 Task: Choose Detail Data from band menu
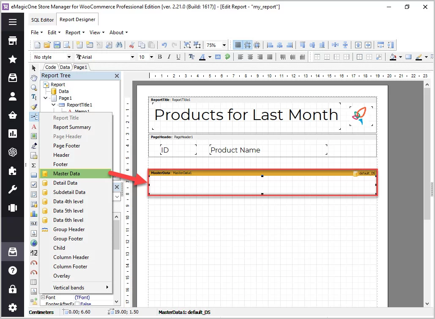pyautogui.click(x=65, y=183)
